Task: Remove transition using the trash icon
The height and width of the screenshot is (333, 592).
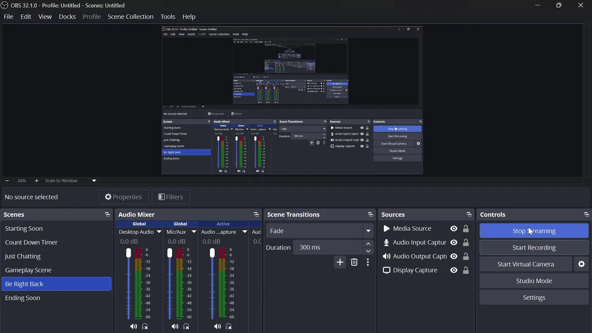Action: [x=354, y=262]
